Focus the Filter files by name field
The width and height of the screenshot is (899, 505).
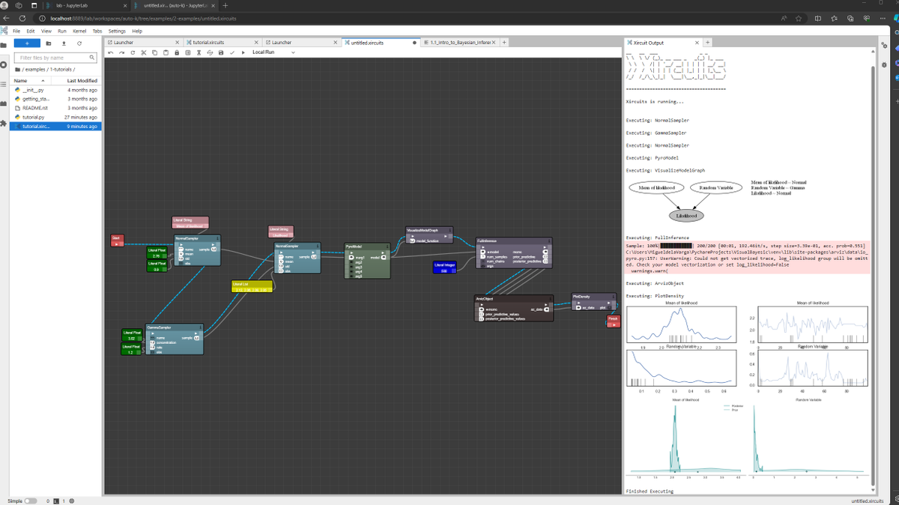point(57,58)
